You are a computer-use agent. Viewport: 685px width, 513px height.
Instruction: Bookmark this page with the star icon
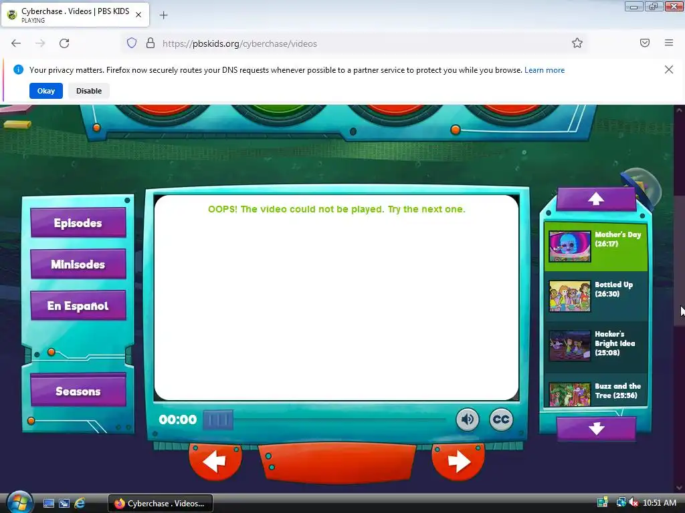577,43
